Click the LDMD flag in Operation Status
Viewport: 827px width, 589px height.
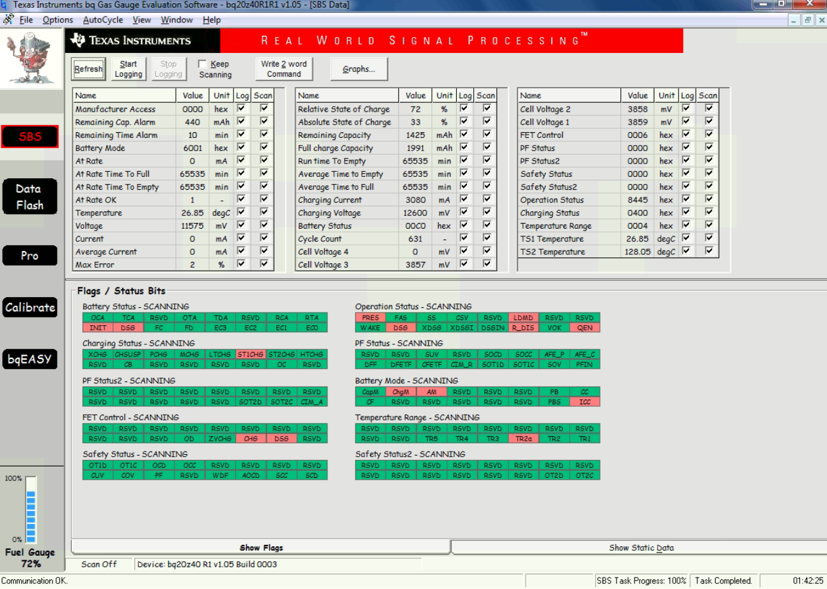pos(523,317)
